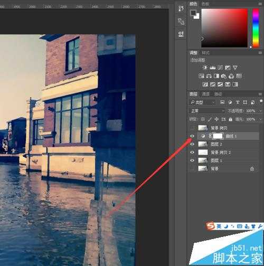Switch to the 通道 channels tab
264x266 pixels.
click(x=205, y=94)
